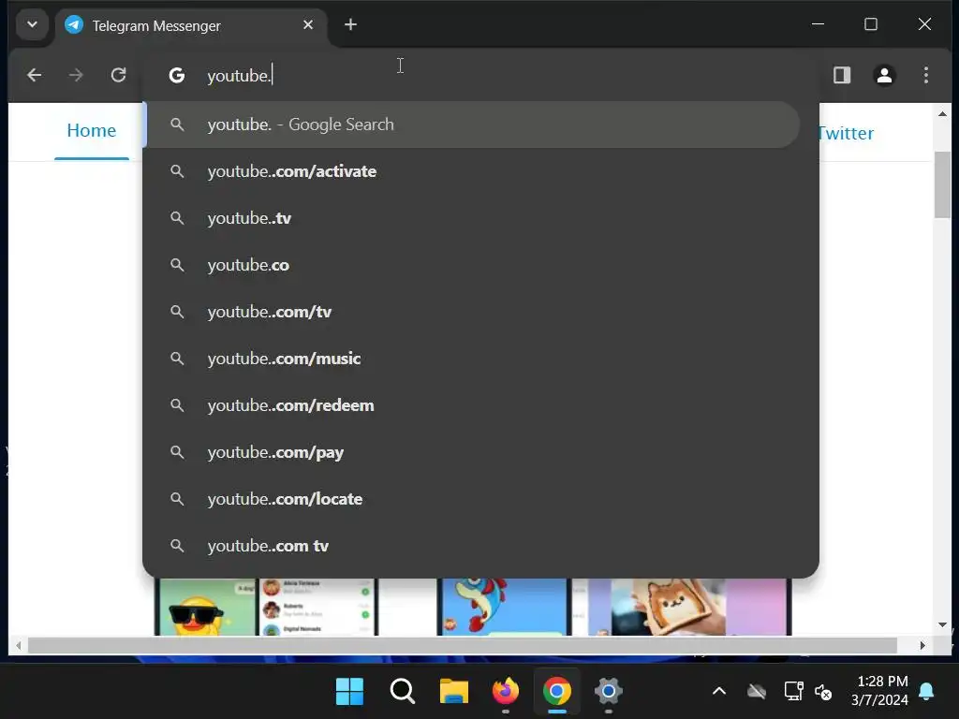Reload the current page
The height and width of the screenshot is (719, 959).
click(x=118, y=75)
